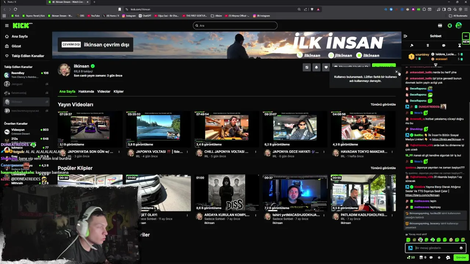Click Tümünü görüntüle for Popüler Klipler
The image size is (470, 264).
383,168
